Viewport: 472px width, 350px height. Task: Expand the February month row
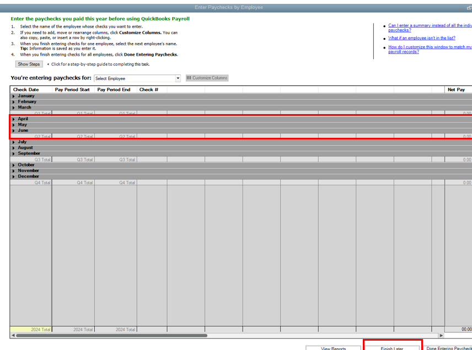tap(14, 102)
